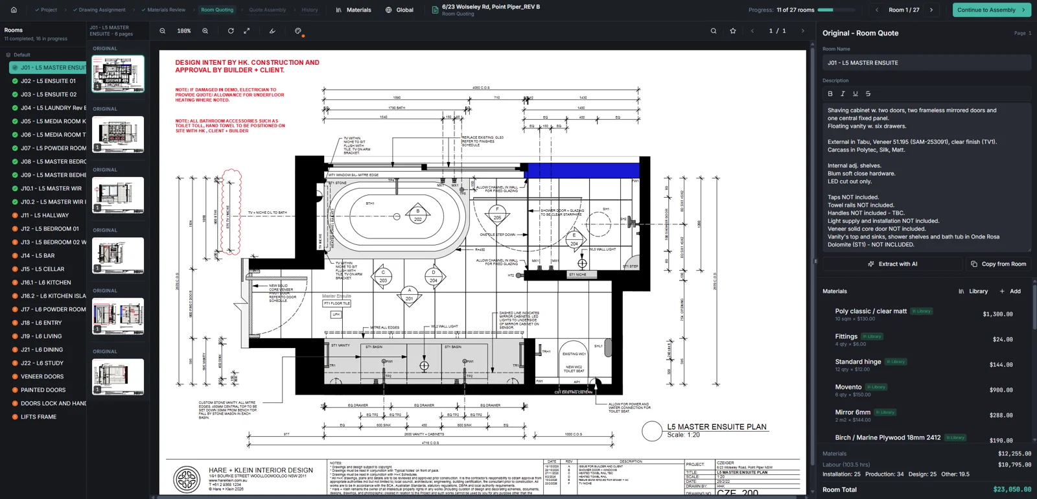1037x499 pixels.
Task: Click the Fittings price $24.00
Action: (x=1002, y=340)
